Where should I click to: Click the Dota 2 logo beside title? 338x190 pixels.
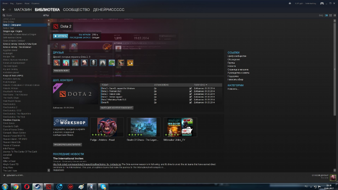coord(56,26)
